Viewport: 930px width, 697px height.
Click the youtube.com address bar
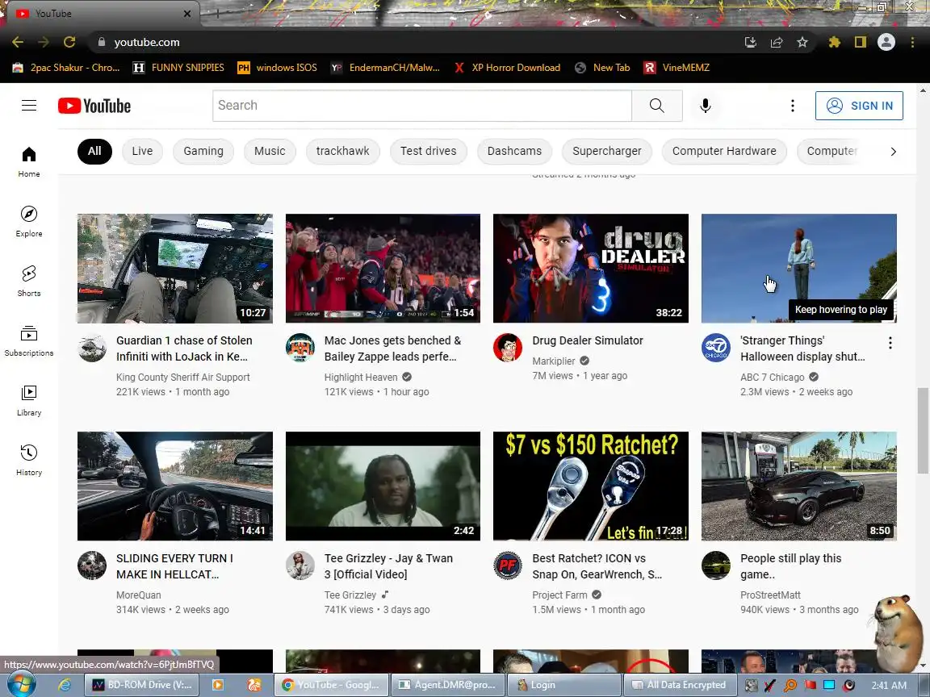coord(414,42)
